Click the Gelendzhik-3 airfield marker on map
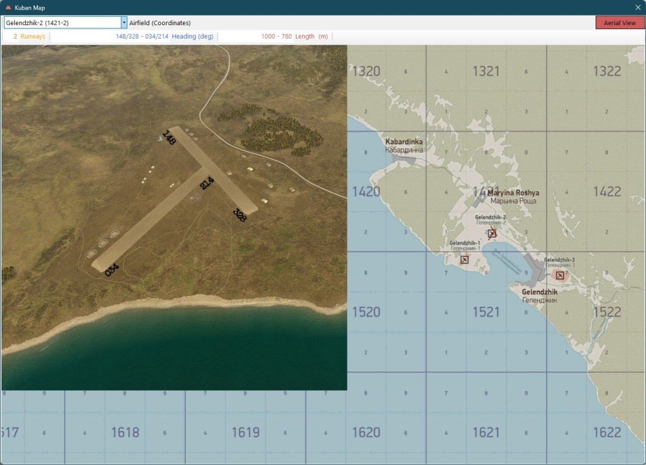646x465 pixels. [x=559, y=275]
